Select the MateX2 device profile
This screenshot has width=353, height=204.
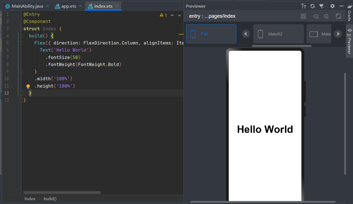279,34
